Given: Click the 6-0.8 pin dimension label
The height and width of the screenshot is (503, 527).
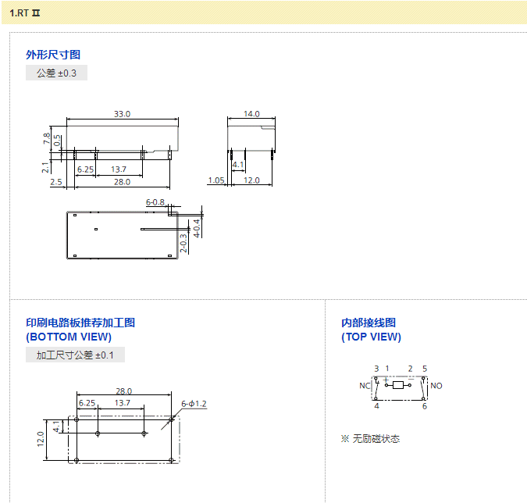Looking at the screenshot, I should click(155, 203).
